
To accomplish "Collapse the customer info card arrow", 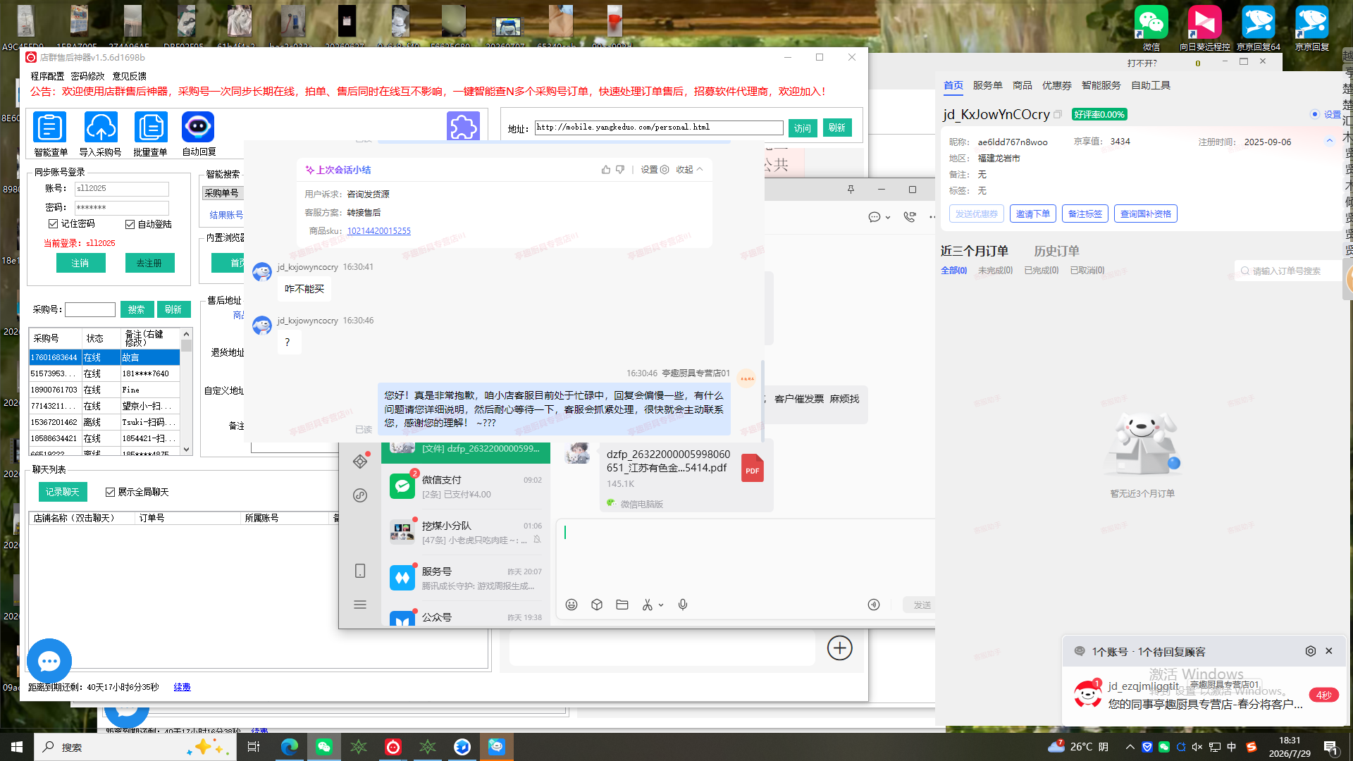I will [1330, 141].
